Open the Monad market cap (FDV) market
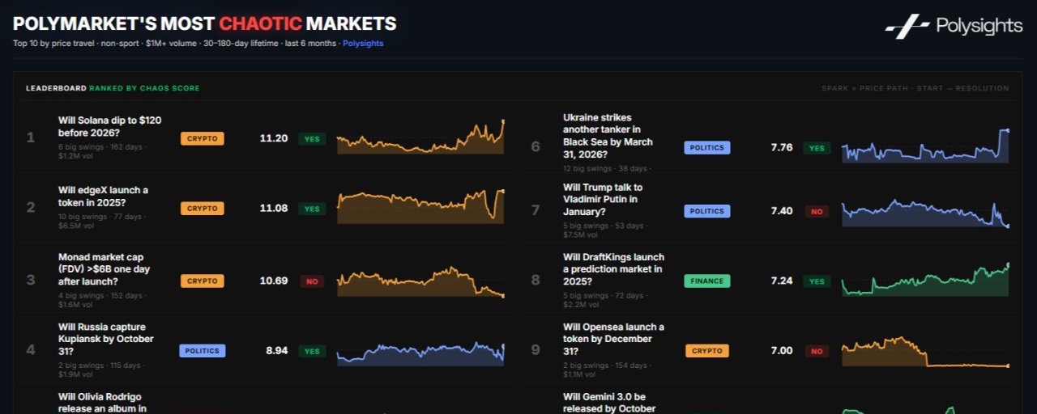 (104, 269)
